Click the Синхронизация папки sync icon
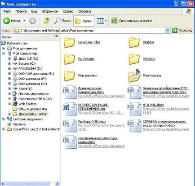Viewport: 195px width, 186px height. coord(114,21)
